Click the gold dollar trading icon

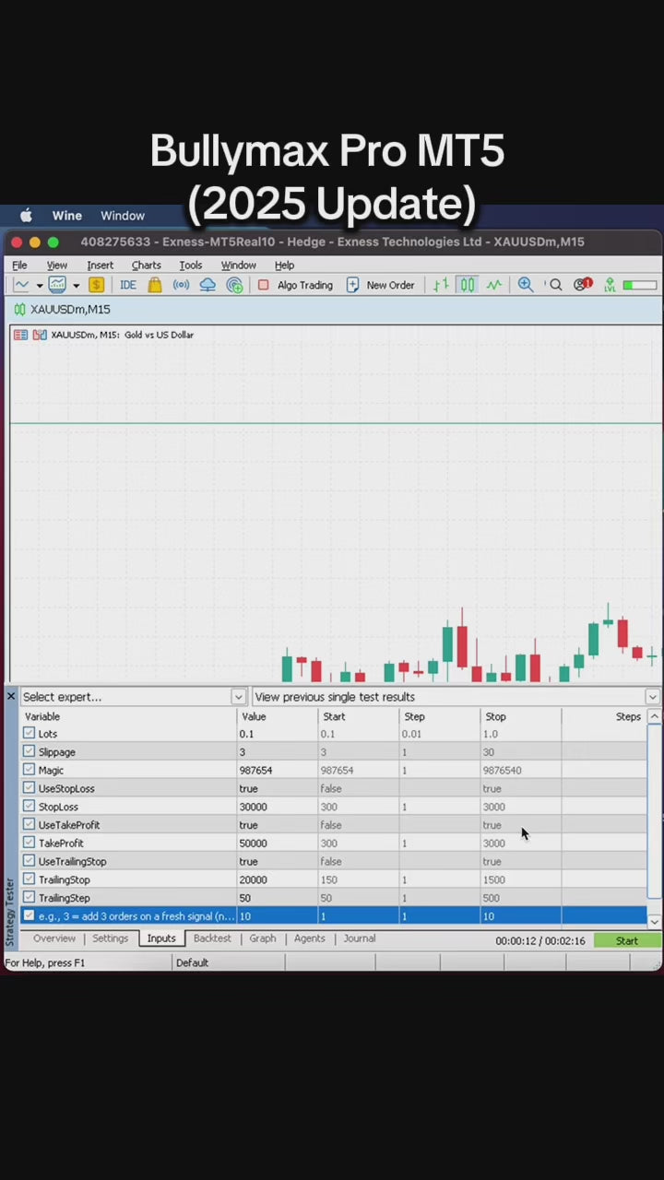point(95,285)
